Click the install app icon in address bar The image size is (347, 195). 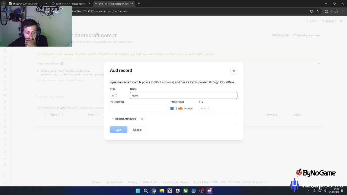point(311,11)
